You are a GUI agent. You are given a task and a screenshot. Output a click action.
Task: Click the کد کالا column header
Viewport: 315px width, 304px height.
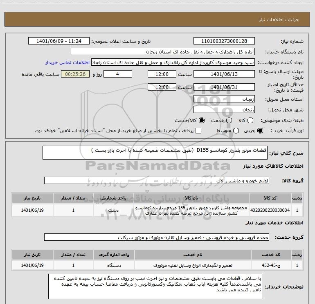coord(270,198)
